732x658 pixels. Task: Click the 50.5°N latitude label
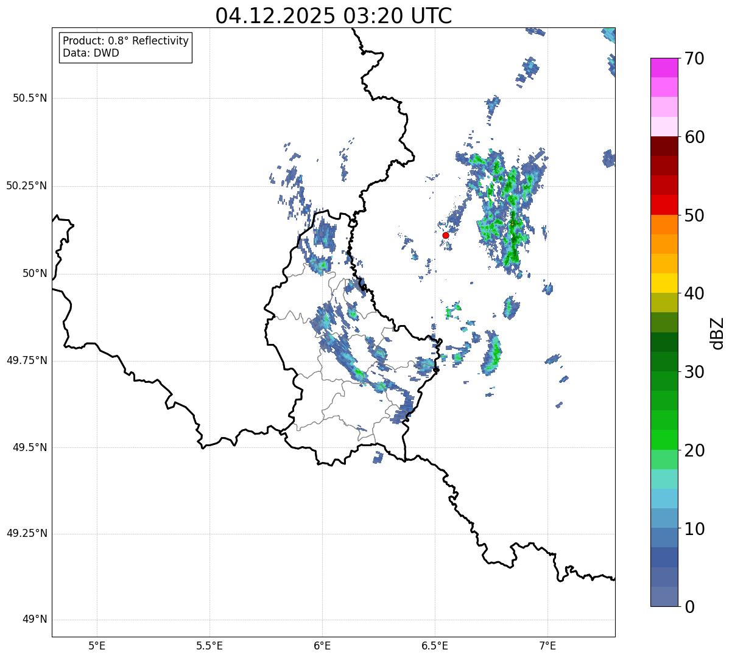(30, 98)
